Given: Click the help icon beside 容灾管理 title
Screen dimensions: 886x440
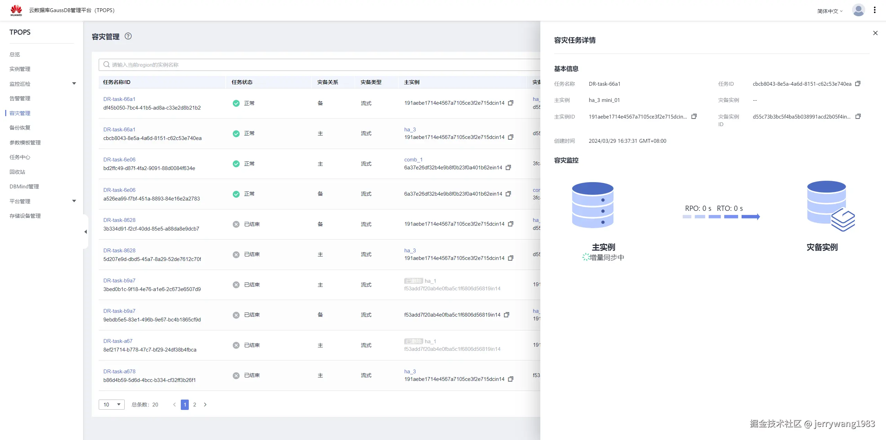Looking at the screenshot, I should click(x=128, y=36).
